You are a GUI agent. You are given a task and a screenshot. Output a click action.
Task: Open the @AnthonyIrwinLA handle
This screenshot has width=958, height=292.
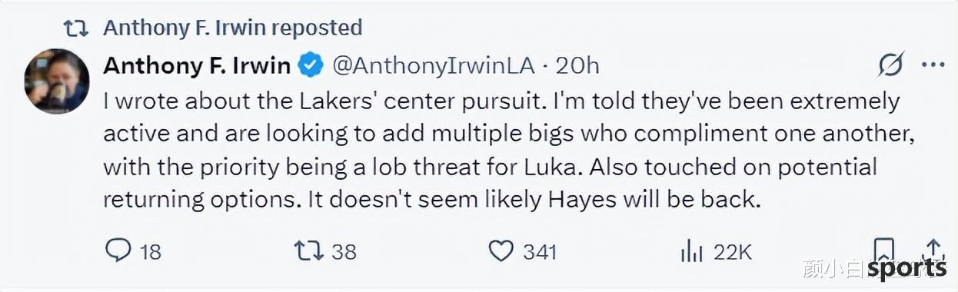pos(433,66)
